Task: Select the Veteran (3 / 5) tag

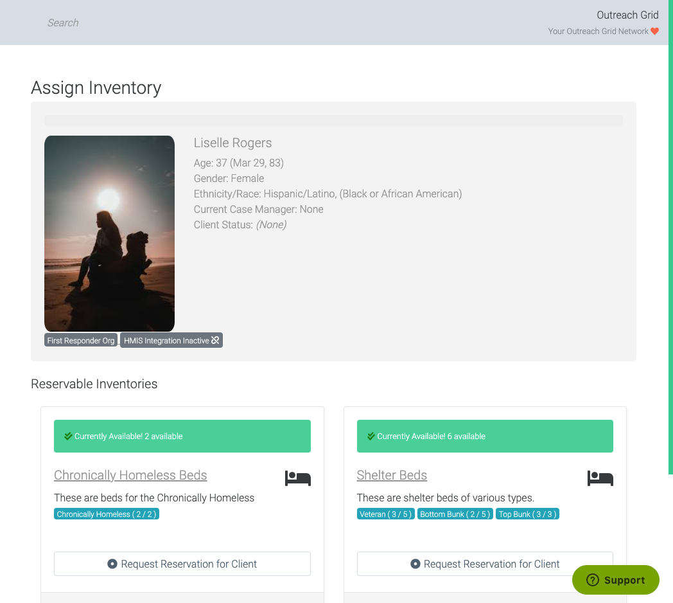Action: [x=386, y=514]
